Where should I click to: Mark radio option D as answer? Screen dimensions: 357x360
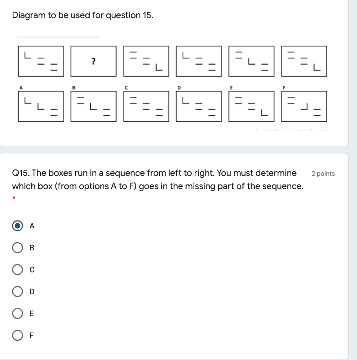17,291
